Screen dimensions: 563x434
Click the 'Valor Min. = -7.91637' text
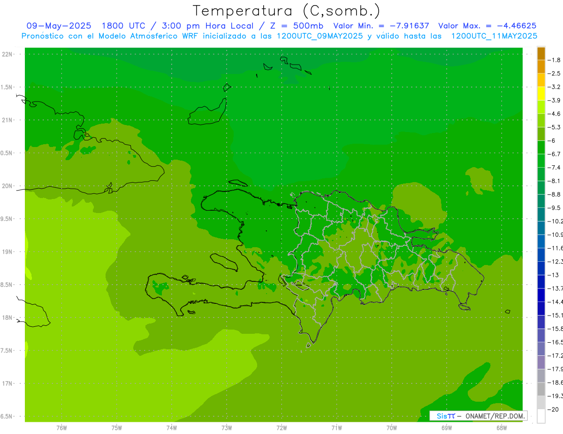(381, 26)
